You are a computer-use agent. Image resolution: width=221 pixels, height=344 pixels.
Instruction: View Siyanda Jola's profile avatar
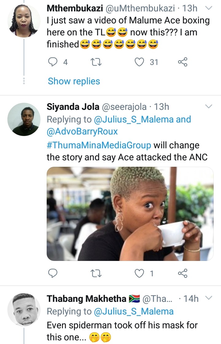tap(24, 119)
